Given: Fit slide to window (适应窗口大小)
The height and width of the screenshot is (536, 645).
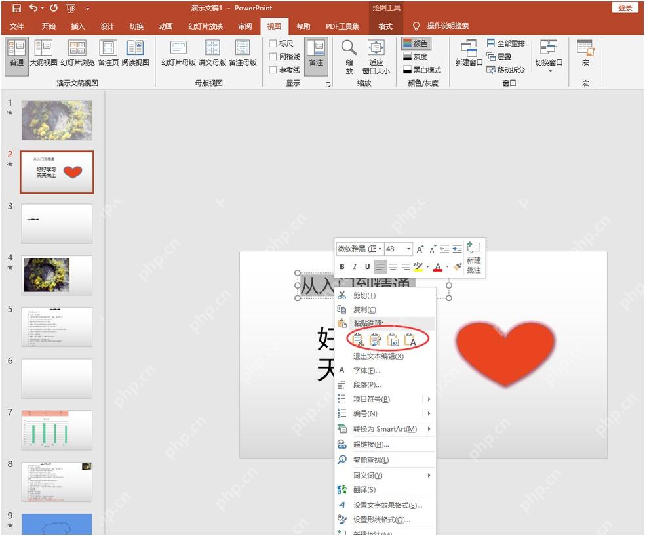Looking at the screenshot, I should (x=376, y=57).
